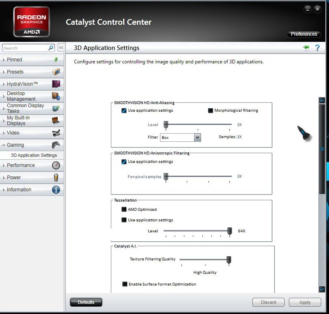The width and height of the screenshot is (329, 314).
Task: Click the Power battery icon
Action: pos(56,178)
